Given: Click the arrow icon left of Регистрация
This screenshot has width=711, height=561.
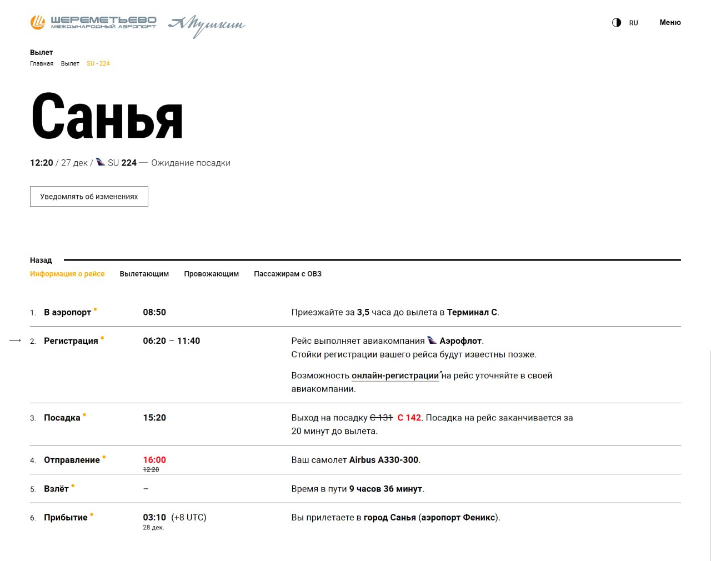Looking at the screenshot, I should (x=15, y=340).
